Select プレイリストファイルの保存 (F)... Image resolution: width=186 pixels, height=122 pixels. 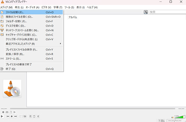(32, 49)
